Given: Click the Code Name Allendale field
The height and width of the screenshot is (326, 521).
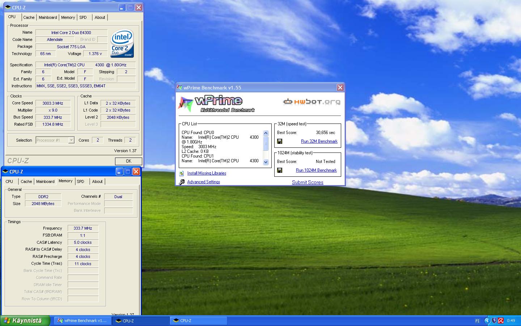Looking at the screenshot, I should 55,39.
